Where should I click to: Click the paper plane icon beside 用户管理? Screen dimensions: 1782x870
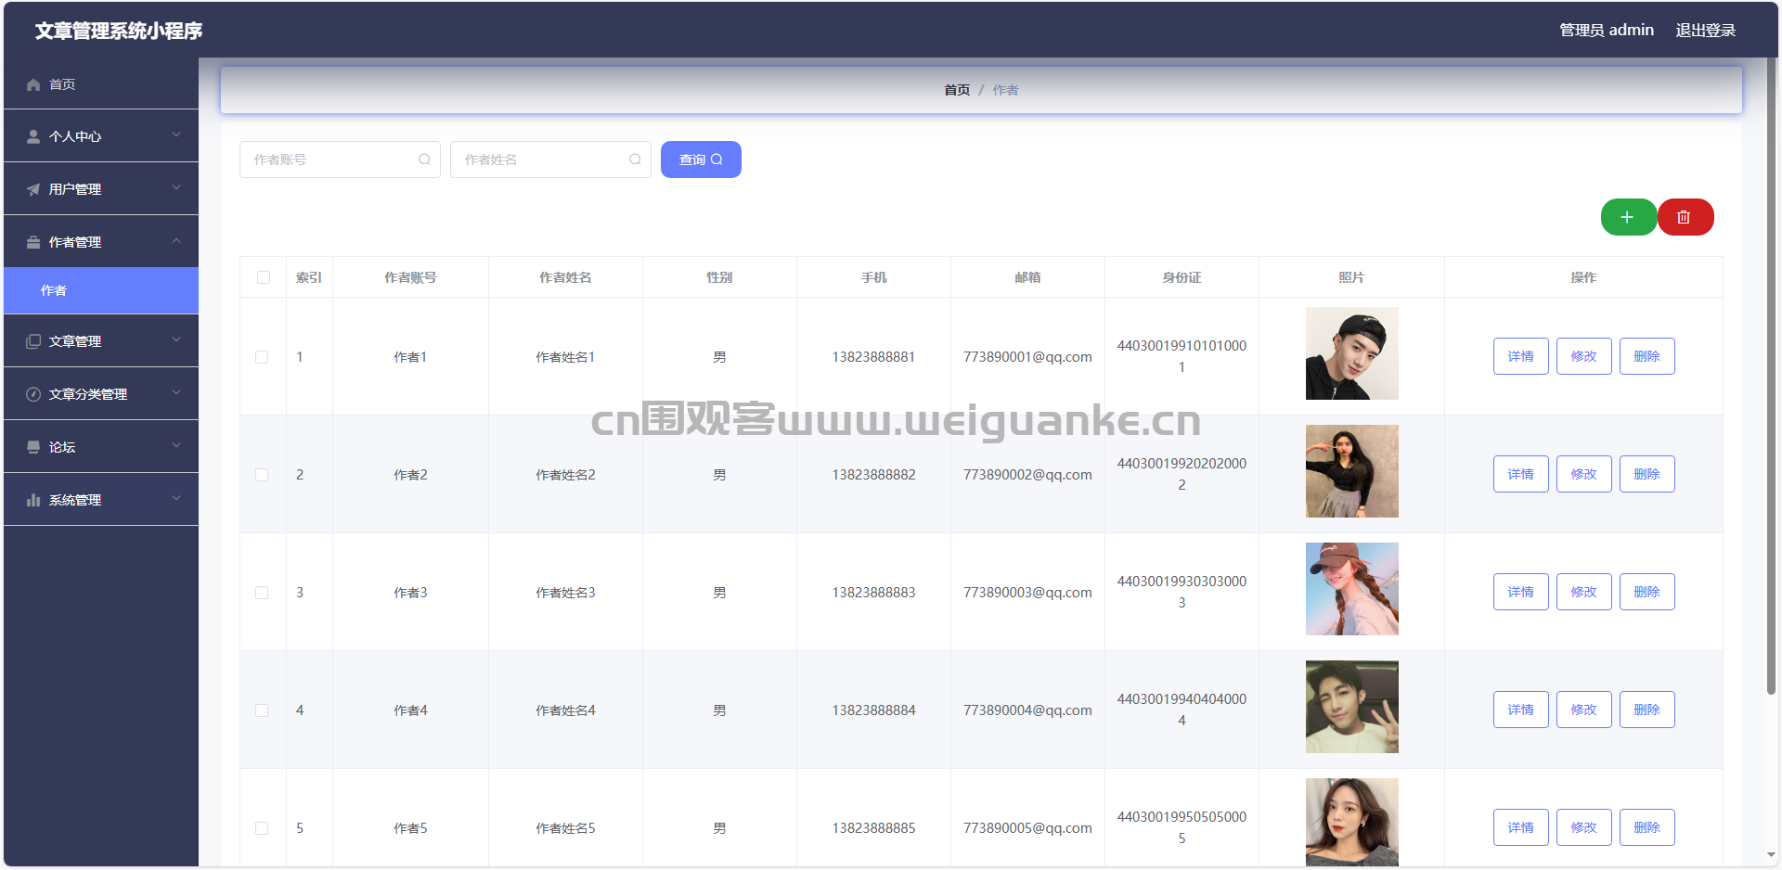(x=33, y=189)
